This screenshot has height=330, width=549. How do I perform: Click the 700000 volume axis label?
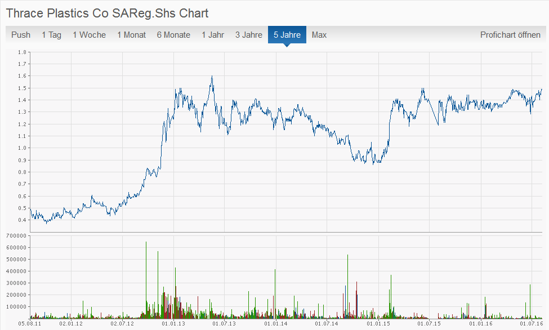[16, 236]
